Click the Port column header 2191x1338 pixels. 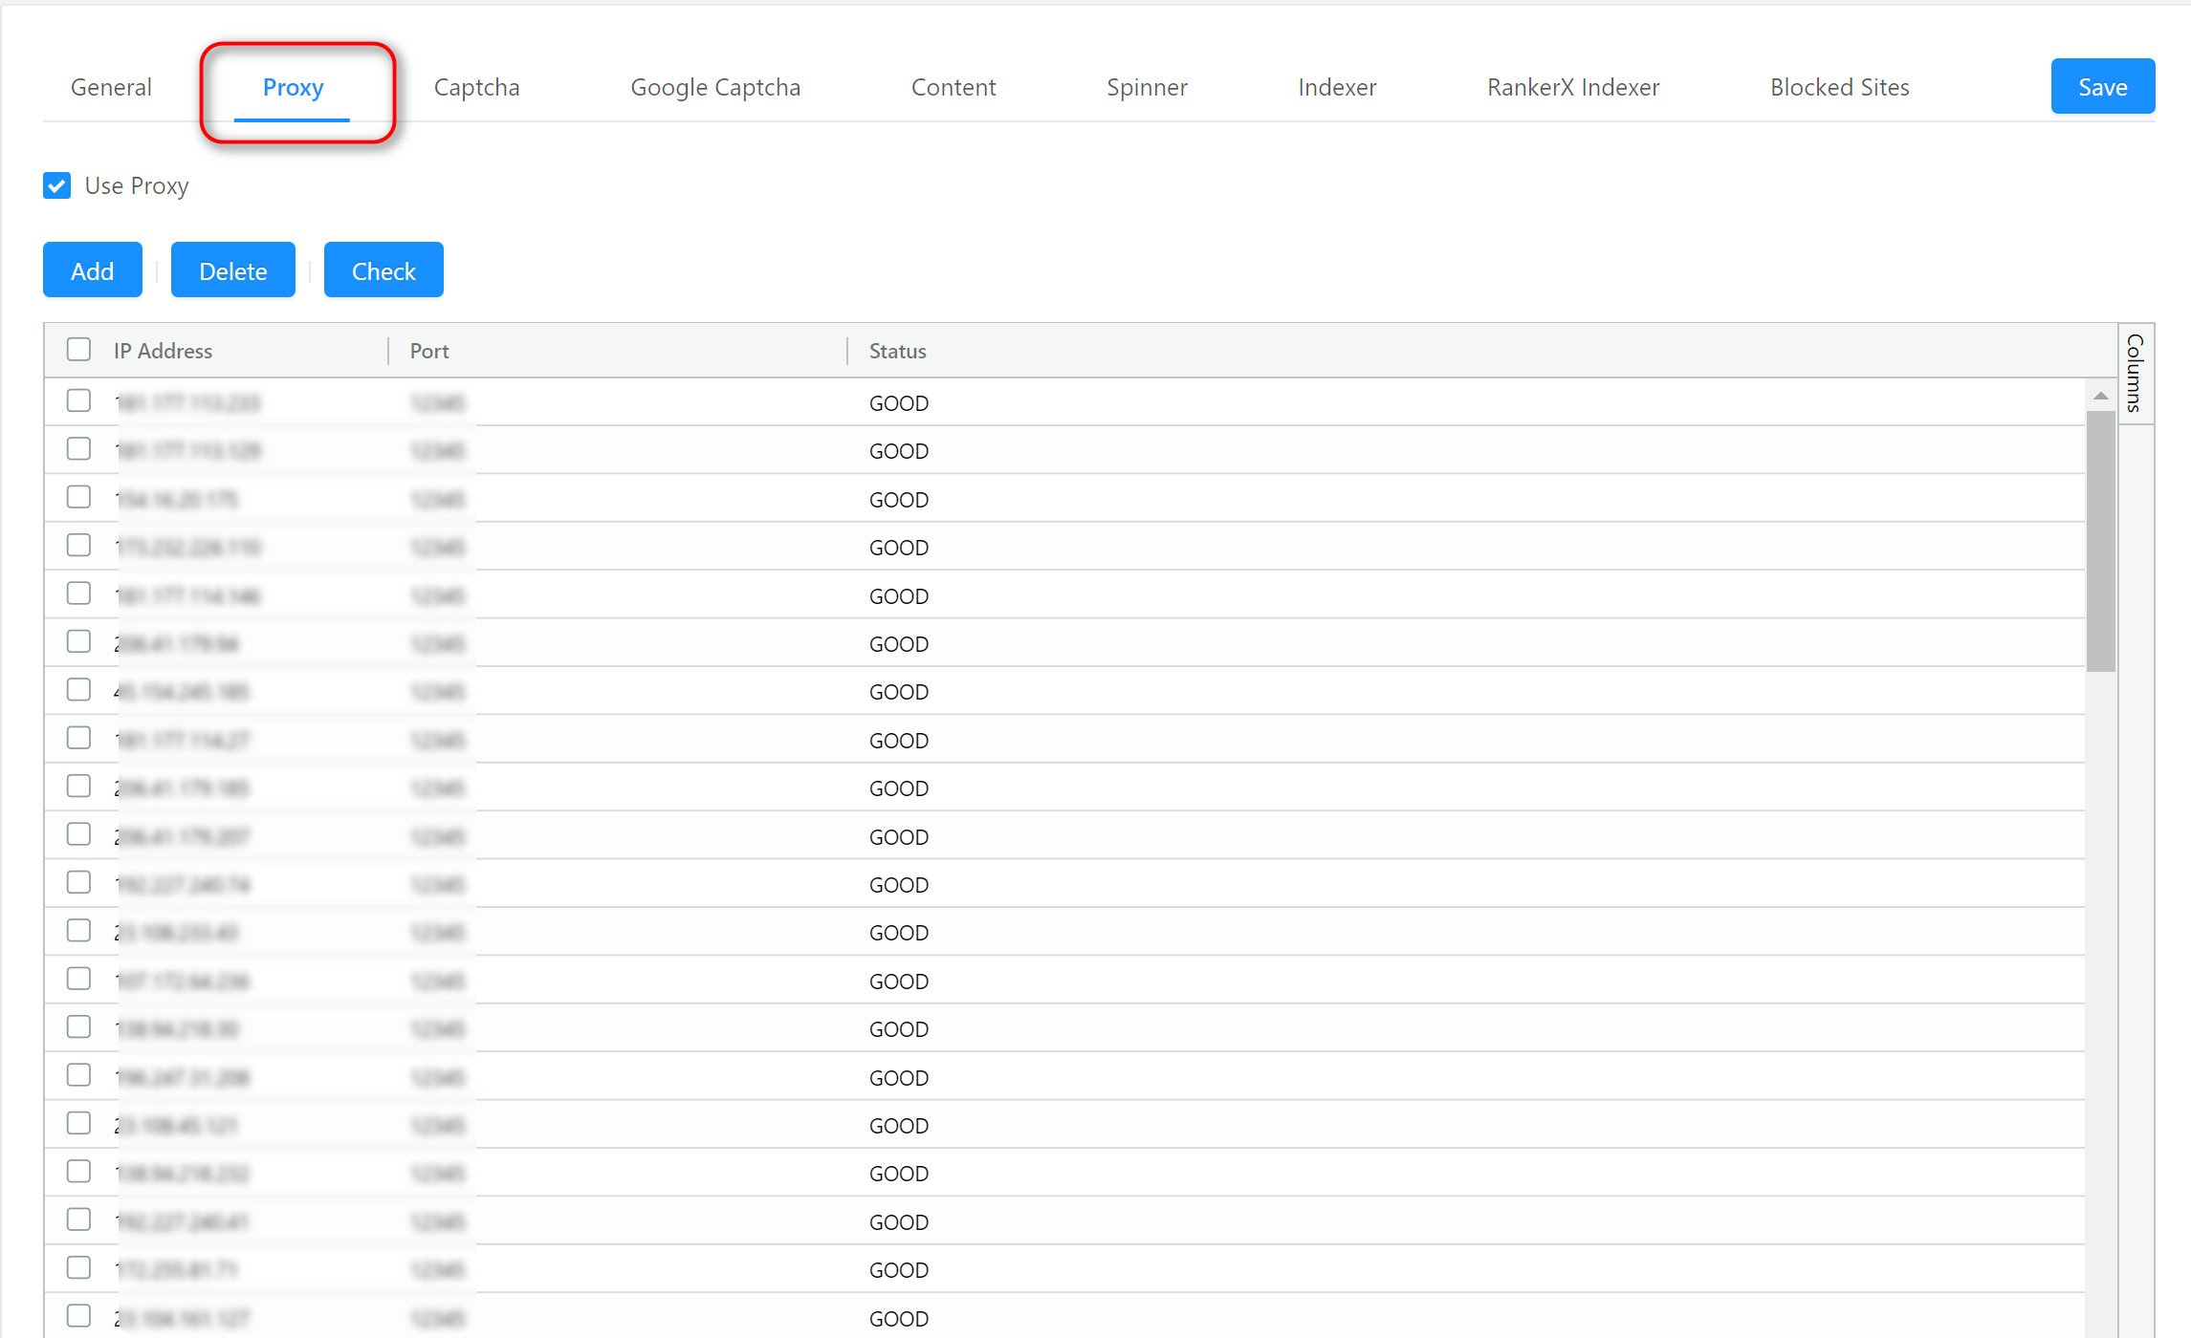pyautogui.click(x=429, y=351)
